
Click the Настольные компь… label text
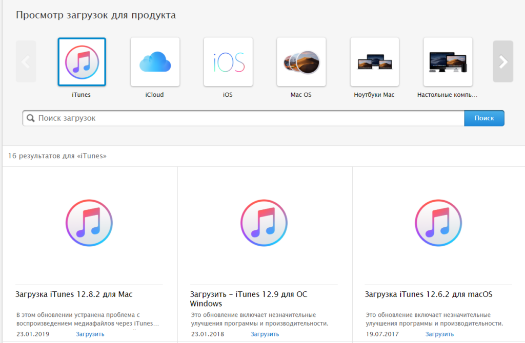click(447, 95)
